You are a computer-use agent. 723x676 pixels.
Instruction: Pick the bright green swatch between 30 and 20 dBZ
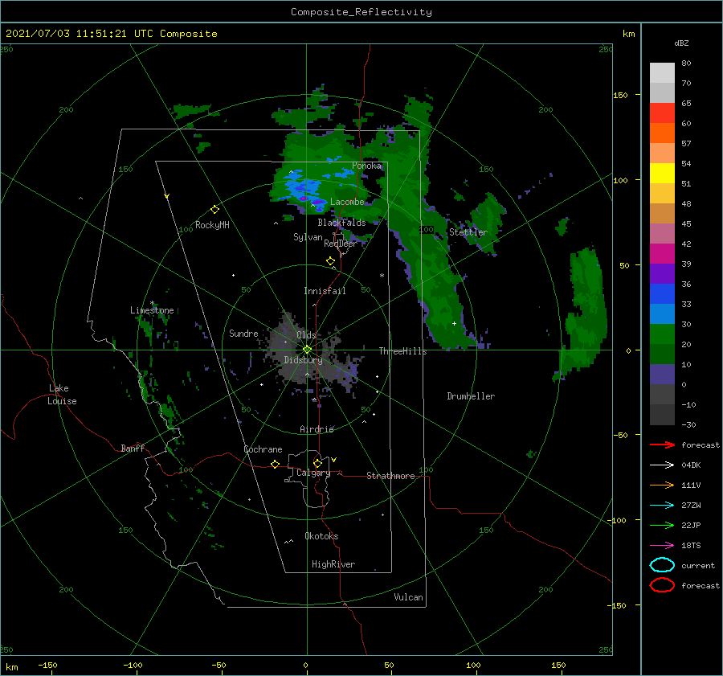pyautogui.click(x=662, y=334)
